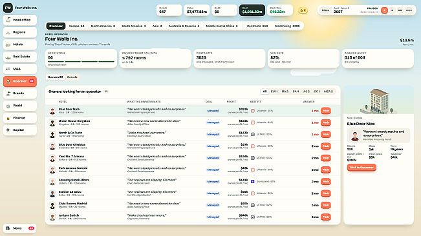Click the yellow warning alerts badge

(303, 10)
